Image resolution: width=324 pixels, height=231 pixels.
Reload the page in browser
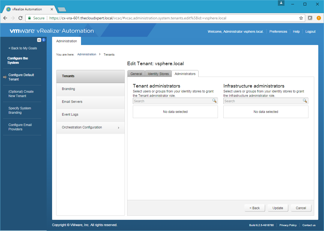(20, 18)
